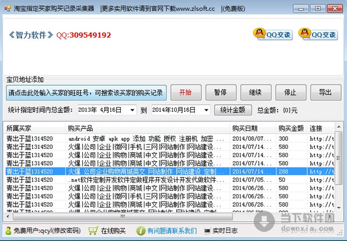
Task: Open 实时日志 log view
Action: click(x=225, y=231)
